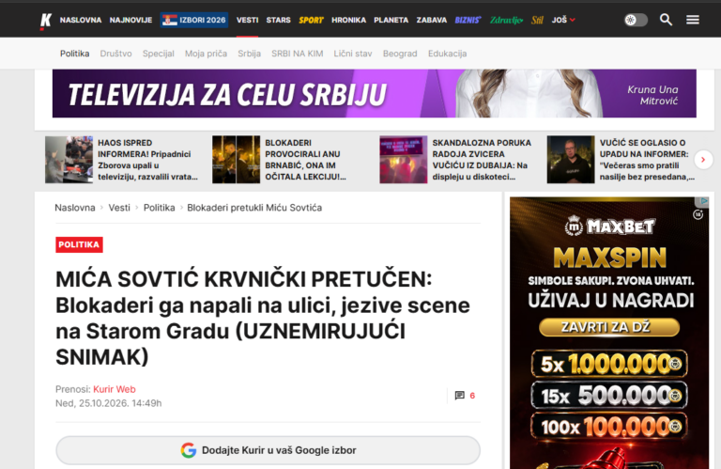Click Politika in the breadcrumb
Screen dimensions: 721x469
click(x=159, y=208)
